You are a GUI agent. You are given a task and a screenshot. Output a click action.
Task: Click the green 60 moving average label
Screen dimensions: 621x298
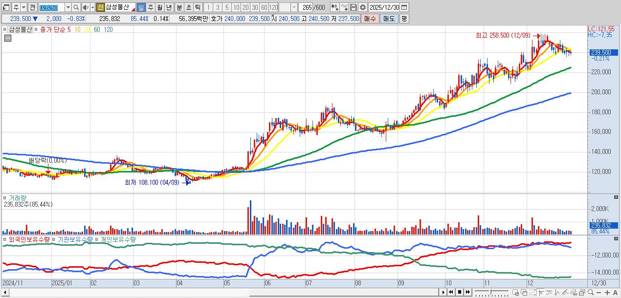[x=97, y=29]
